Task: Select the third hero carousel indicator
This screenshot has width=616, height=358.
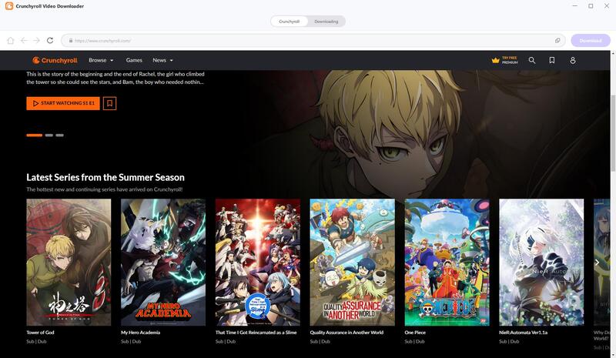Action: (59, 136)
